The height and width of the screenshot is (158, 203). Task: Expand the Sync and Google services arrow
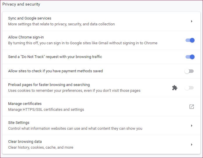pyautogui.click(x=192, y=21)
